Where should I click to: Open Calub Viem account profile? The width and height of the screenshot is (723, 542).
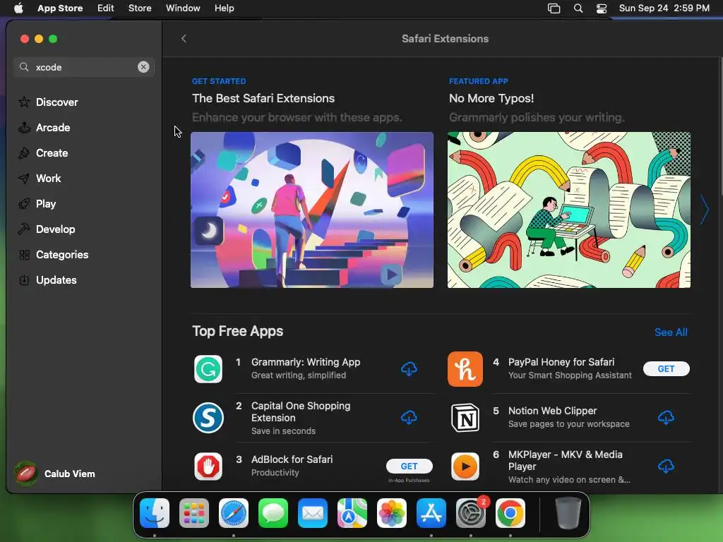pos(55,474)
